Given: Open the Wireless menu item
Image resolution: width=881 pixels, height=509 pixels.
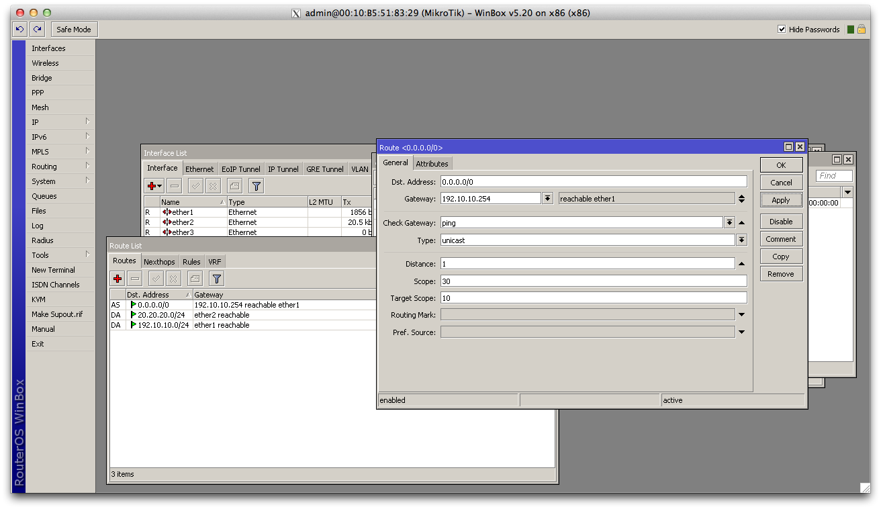Looking at the screenshot, I should tap(60, 63).
